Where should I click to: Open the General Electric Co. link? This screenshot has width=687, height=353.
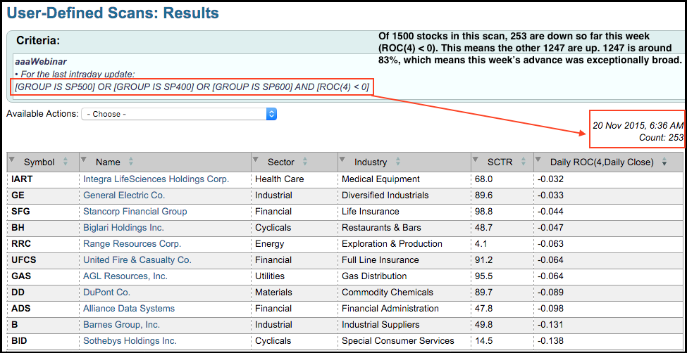(x=124, y=195)
